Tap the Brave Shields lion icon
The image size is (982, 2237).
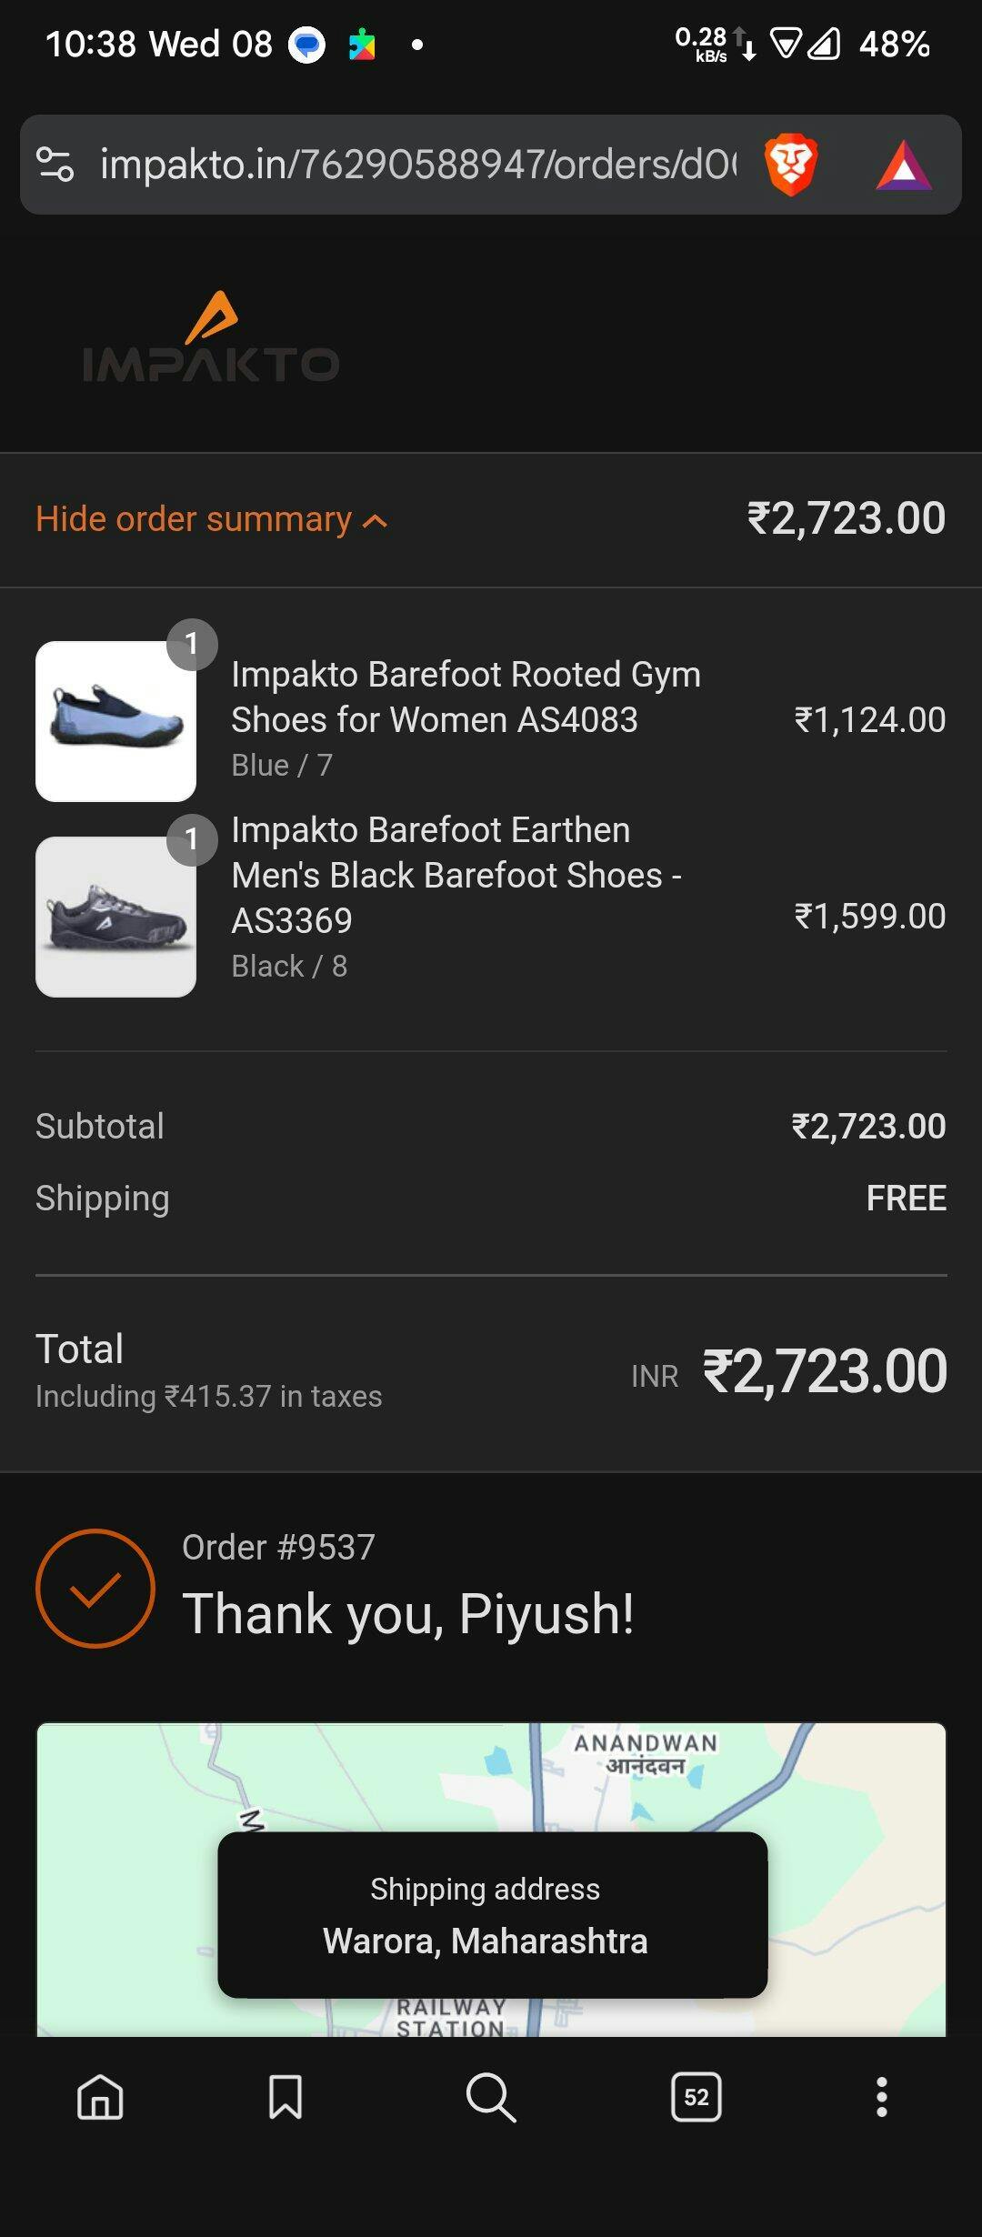pyautogui.click(x=790, y=165)
